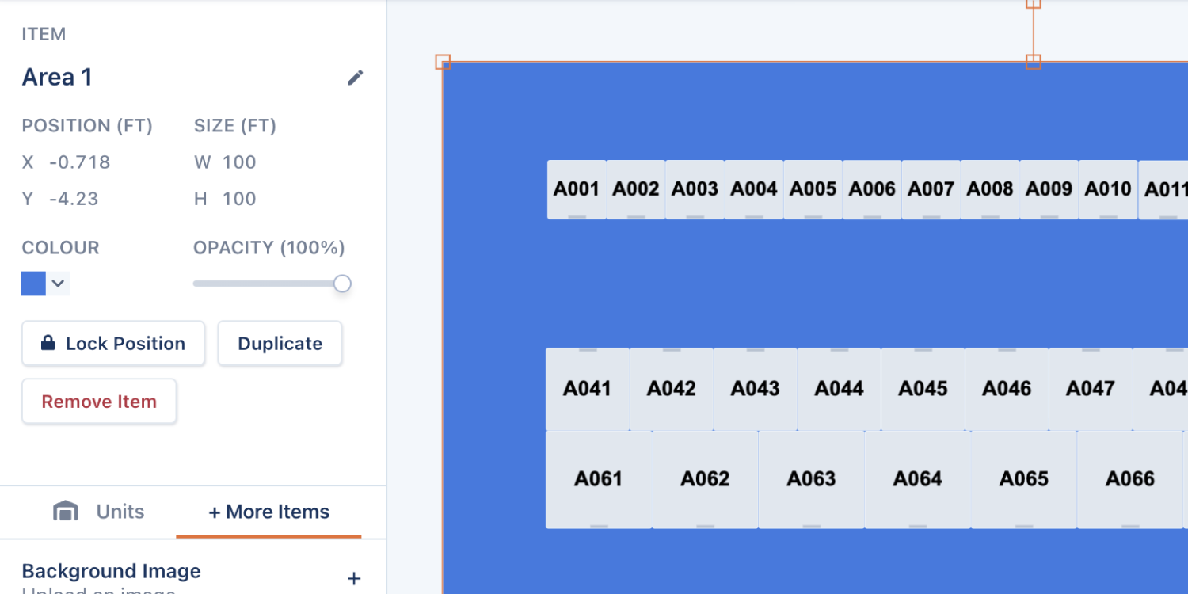
Task: Select unit A044 on the floor plan
Action: tap(839, 389)
